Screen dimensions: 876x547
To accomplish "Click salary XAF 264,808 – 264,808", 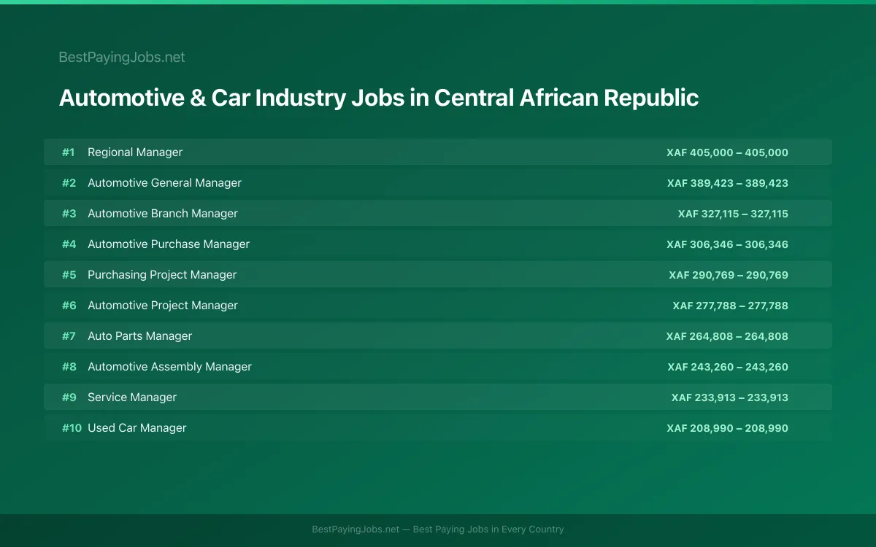I will [727, 336].
